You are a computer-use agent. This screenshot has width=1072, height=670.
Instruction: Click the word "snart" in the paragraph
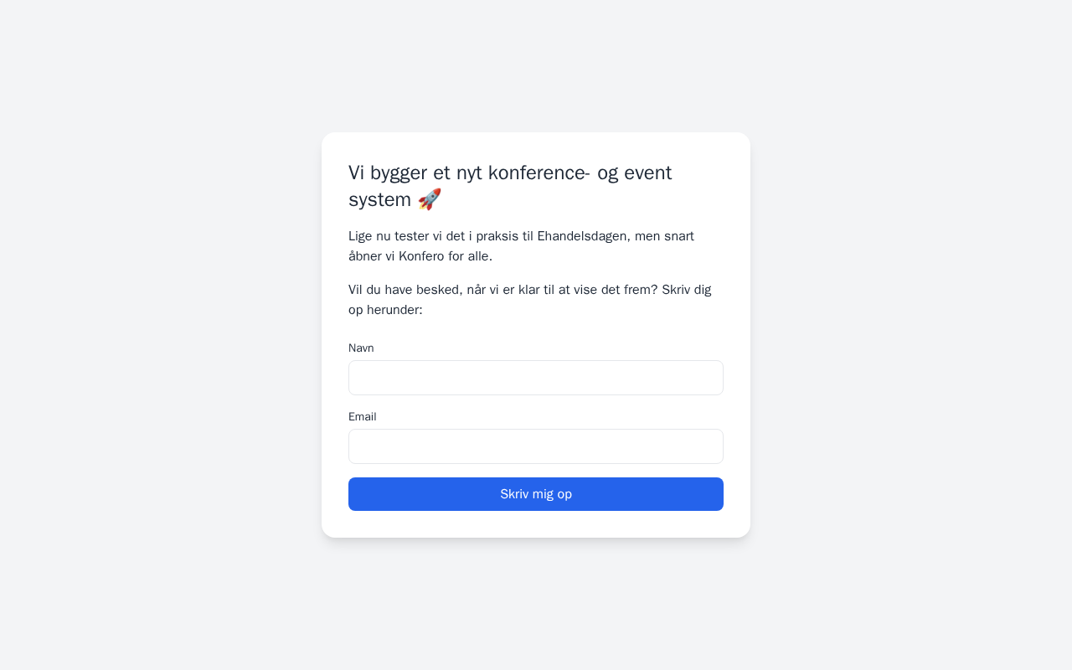click(676, 236)
